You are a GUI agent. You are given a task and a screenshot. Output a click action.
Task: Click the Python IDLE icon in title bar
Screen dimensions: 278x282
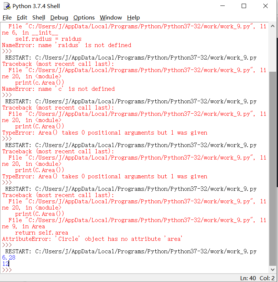pyautogui.click(x=7, y=6)
